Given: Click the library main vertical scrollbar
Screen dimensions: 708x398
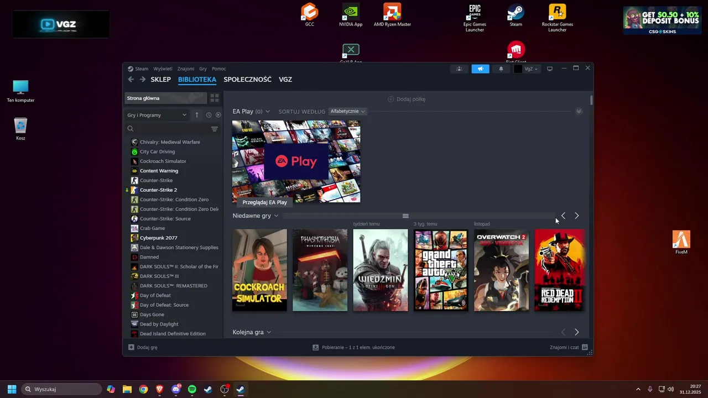Looking at the screenshot, I should click(591, 101).
